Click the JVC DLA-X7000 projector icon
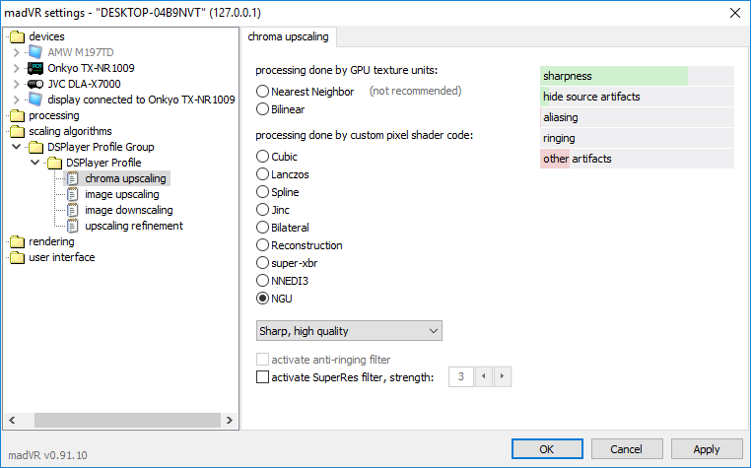Image resolution: width=752 pixels, height=468 pixels. (35, 84)
